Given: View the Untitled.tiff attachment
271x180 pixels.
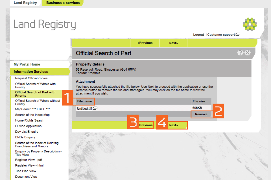Looking at the screenshot, I should click(x=84, y=109).
